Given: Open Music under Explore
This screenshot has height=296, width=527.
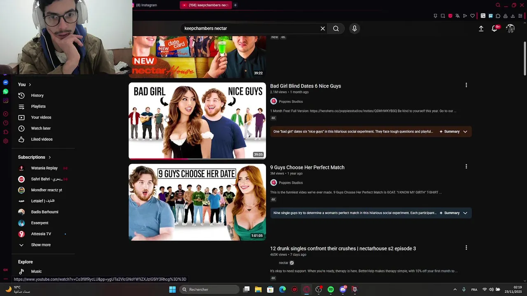Looking at the screenshot, I should [x=36, y=271].
